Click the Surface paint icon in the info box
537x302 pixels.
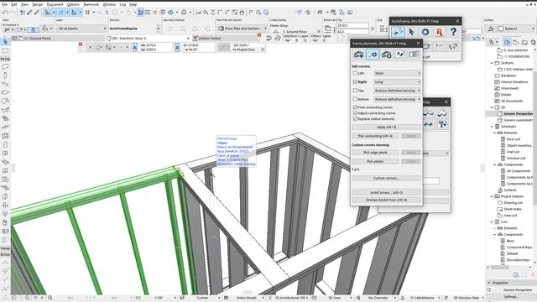pos(491,29)
